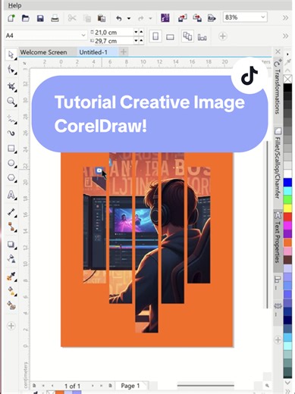Select the Text tool

click(x=11, y=195)
